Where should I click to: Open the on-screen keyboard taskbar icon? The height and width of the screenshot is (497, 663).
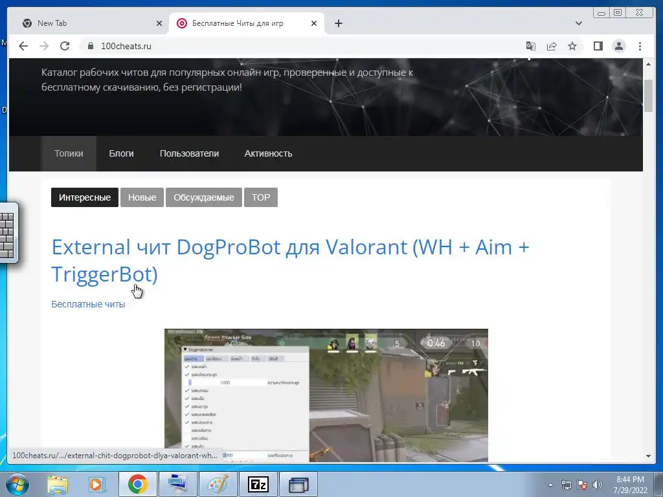[177, 484]
